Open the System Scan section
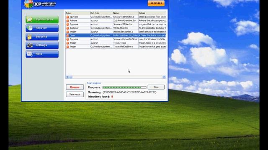Image resolution: width=268 pixels, height=150 pixels. 42,20
